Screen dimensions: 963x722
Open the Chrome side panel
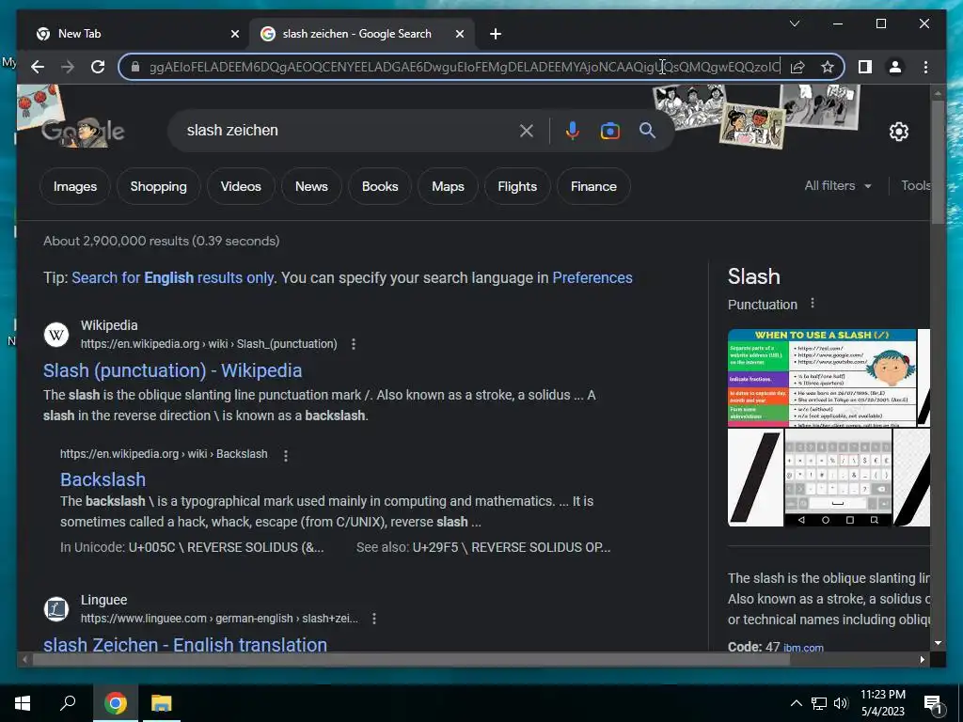point(865,67)
